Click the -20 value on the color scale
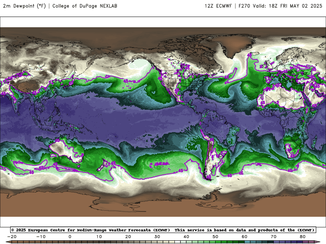 pyautogui.click(x=12, y=237)
